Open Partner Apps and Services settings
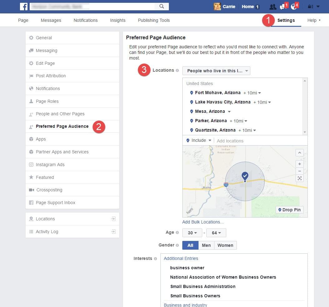Viewport: 329px width, 307px height. tap(72, 152)
